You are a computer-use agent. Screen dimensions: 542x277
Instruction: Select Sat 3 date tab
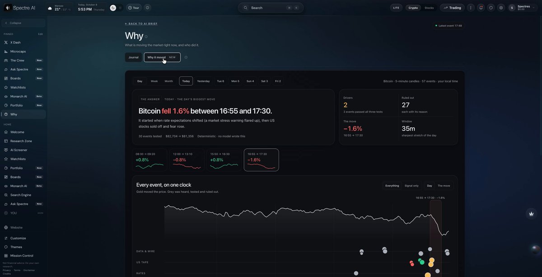point(264,81)
